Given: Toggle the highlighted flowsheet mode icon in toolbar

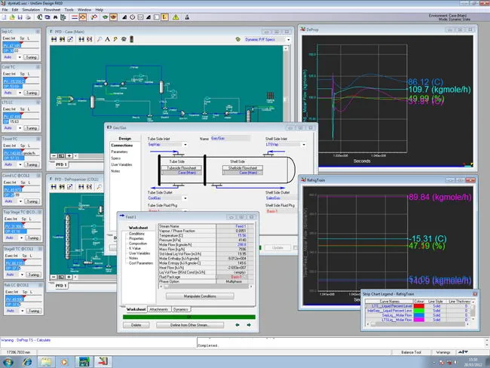Looking at the screenshot, I should click(x=82, y=17).
